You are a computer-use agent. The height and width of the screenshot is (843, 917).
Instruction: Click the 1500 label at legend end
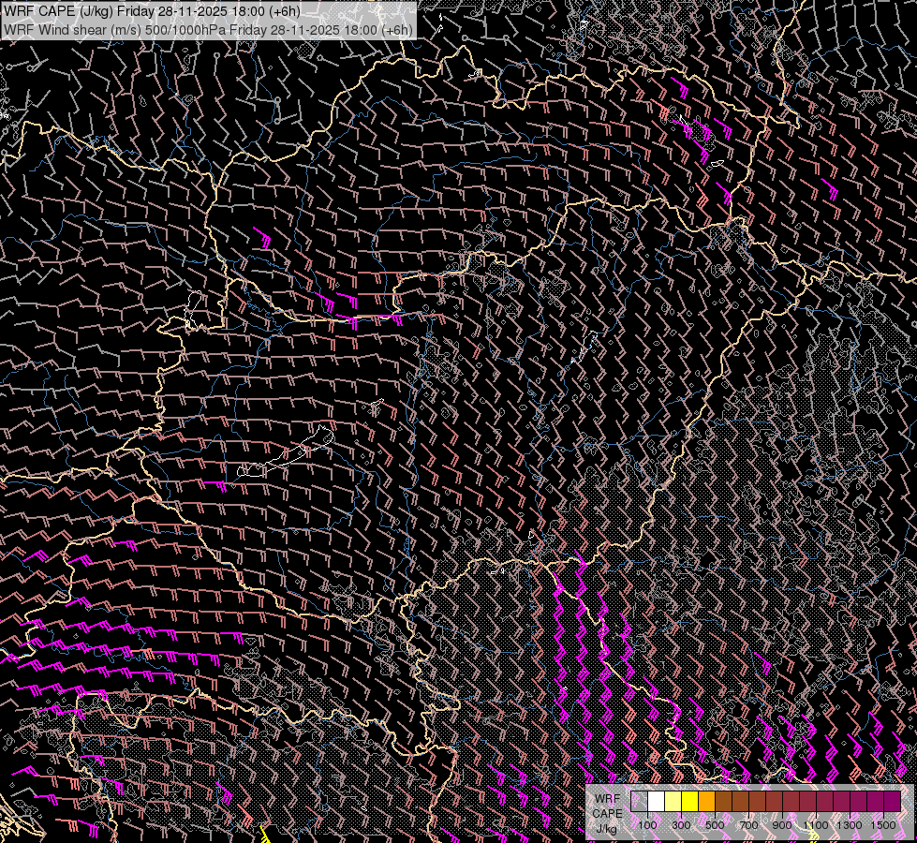pyautogui.click(x=883, y=825)
